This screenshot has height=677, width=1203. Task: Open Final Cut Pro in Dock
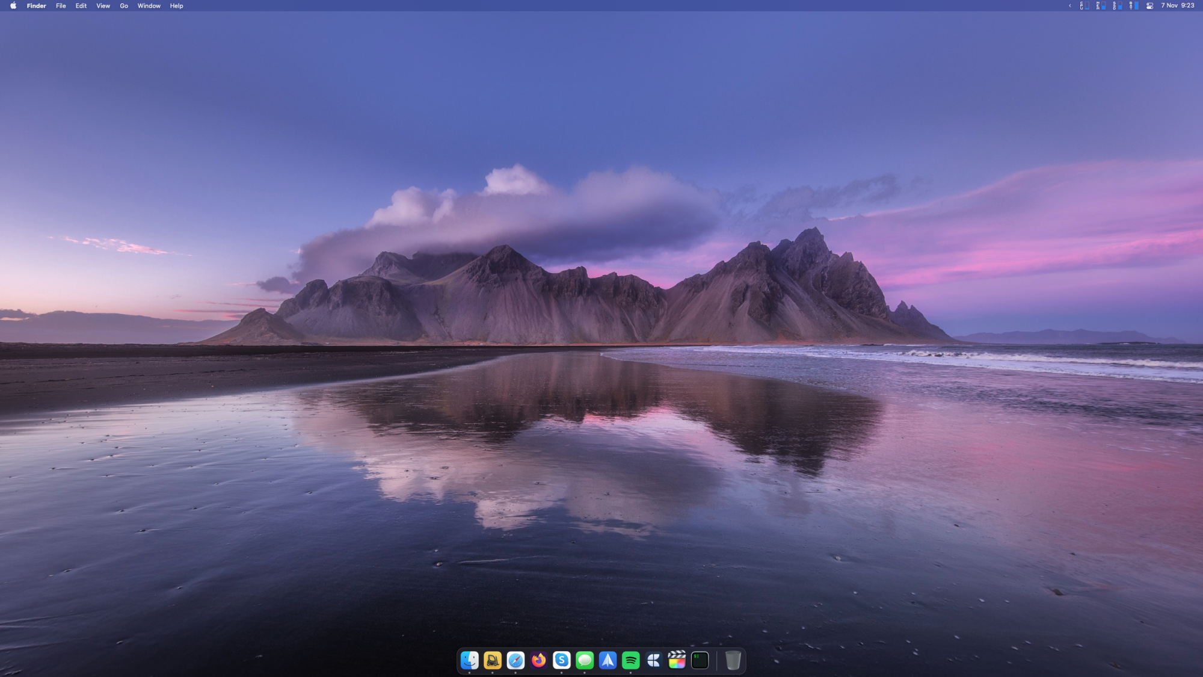[677, 660]
